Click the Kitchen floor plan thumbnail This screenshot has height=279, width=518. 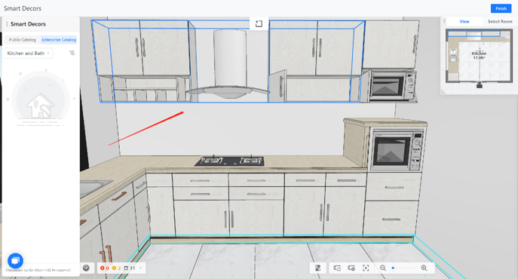point(479,56)
